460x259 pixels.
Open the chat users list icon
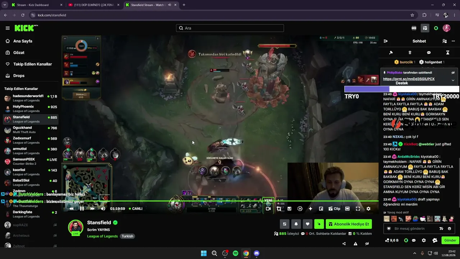[x=445, y=41]
